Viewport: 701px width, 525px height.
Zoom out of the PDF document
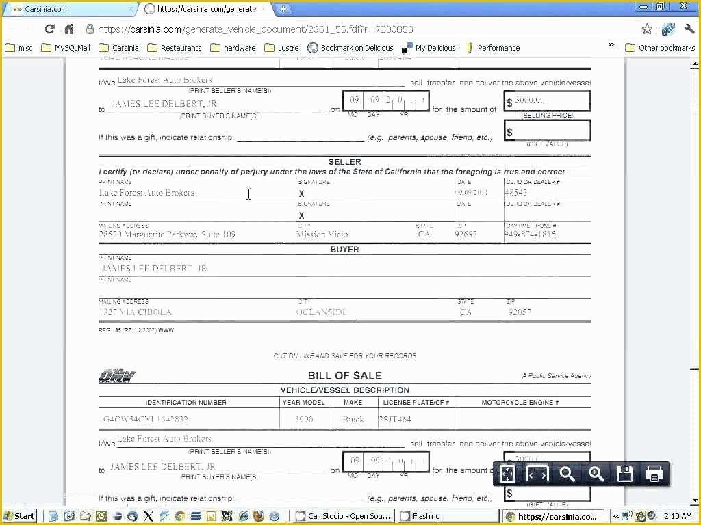tap(567, 474)
